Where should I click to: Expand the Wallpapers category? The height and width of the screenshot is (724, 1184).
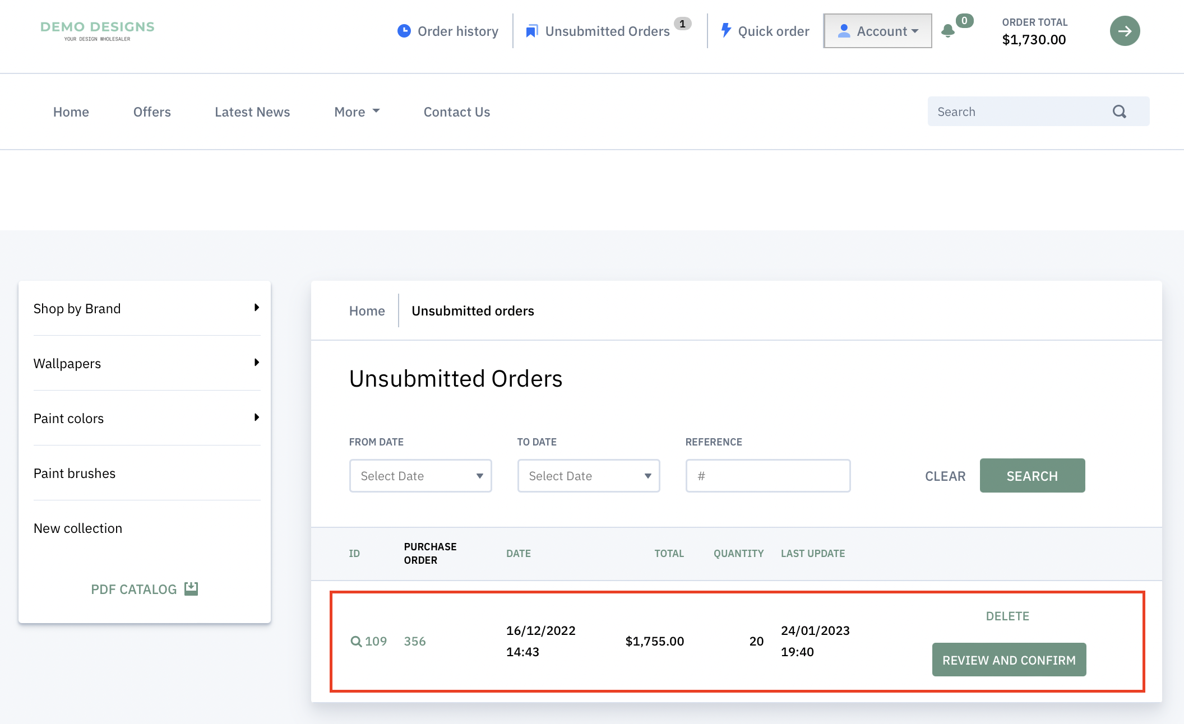[145, 363]
